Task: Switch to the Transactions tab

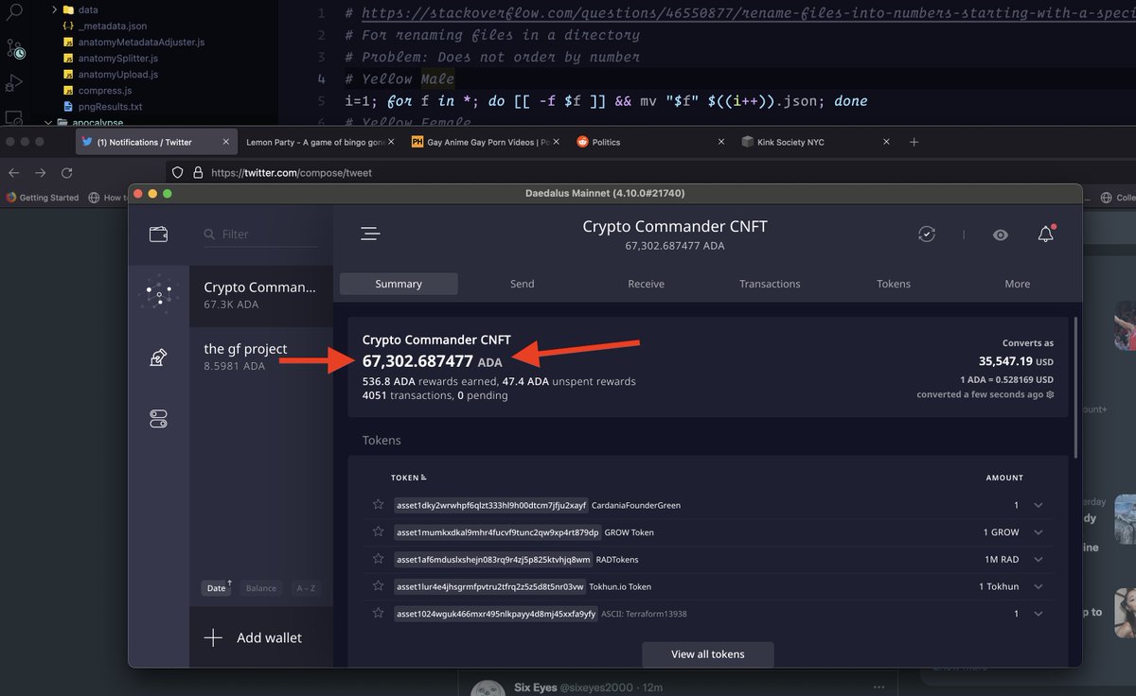Action: [770, 284]
